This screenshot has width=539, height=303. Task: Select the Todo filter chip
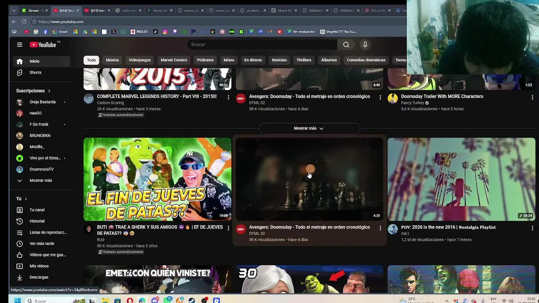(91, 60)
